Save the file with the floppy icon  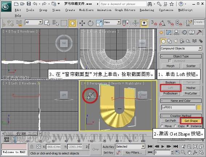(29, 4)
